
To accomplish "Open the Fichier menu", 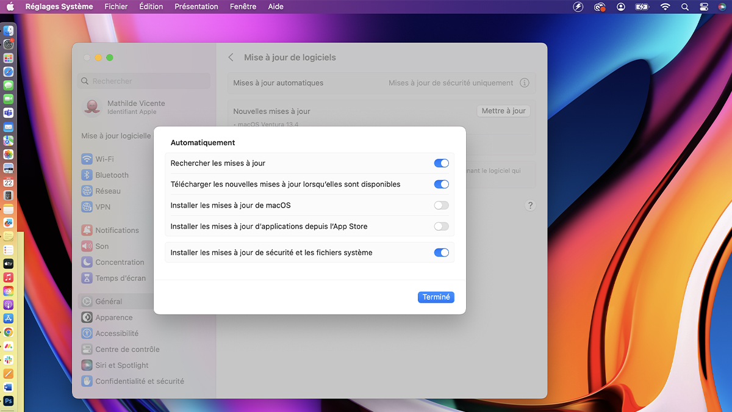I will [117, 7].
